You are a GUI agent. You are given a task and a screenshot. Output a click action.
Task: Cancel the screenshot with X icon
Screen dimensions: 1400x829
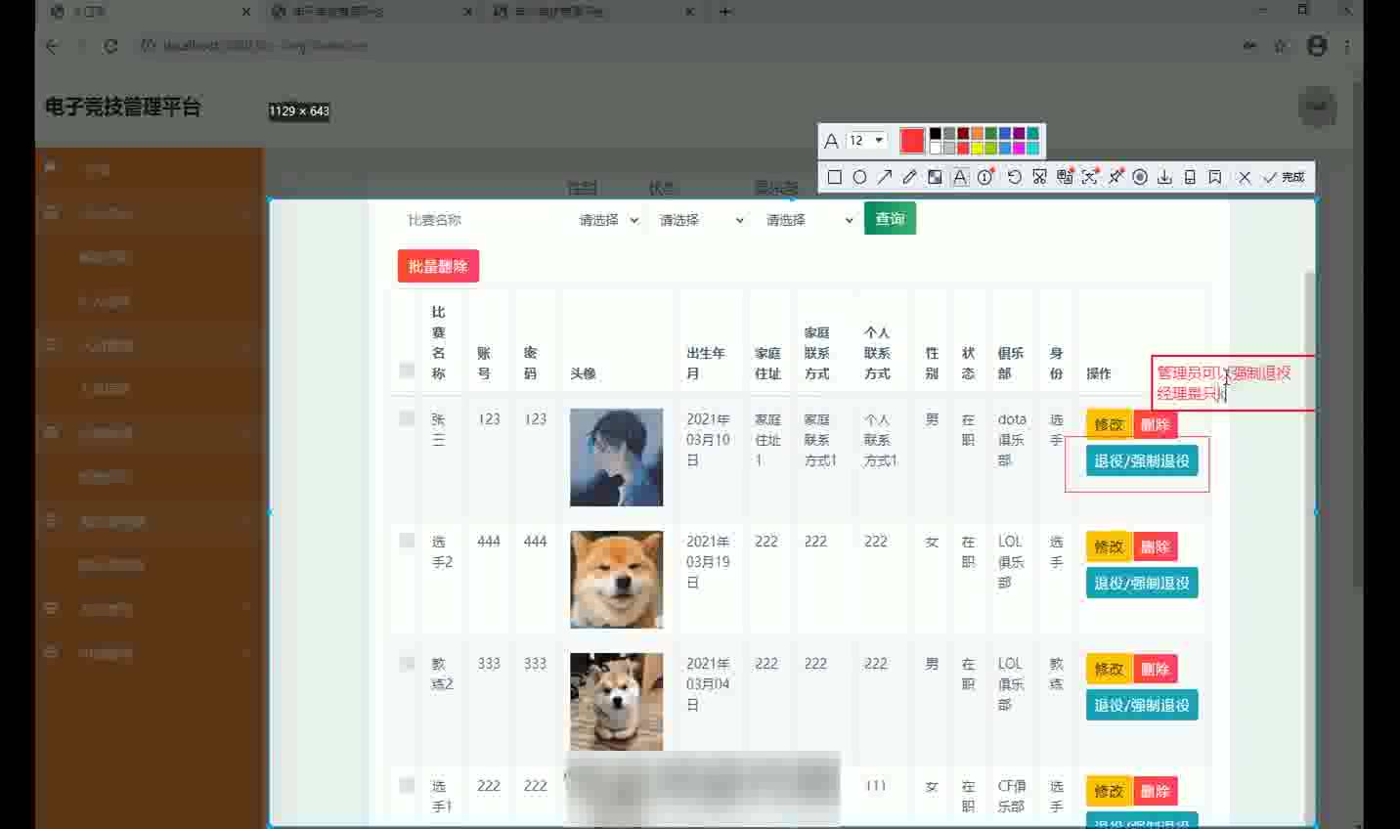(x=1245, y=177)
